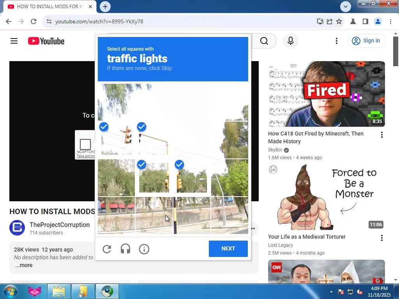Open the file explorer taskbar icon
Viewport: 399px width, 299px height.
coord(59,291)
